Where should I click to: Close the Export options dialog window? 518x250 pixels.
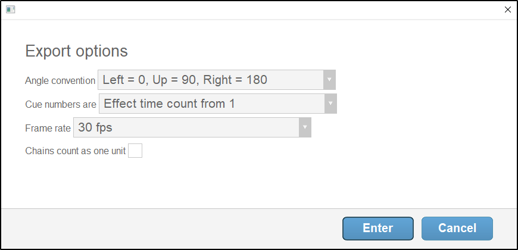click(x=508, y=10)
